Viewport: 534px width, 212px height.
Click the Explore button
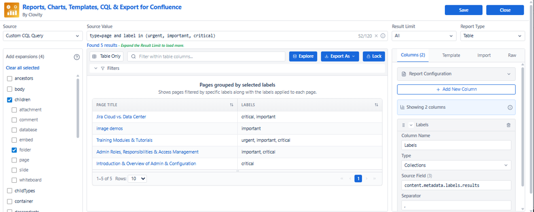[x=304, y=56]
